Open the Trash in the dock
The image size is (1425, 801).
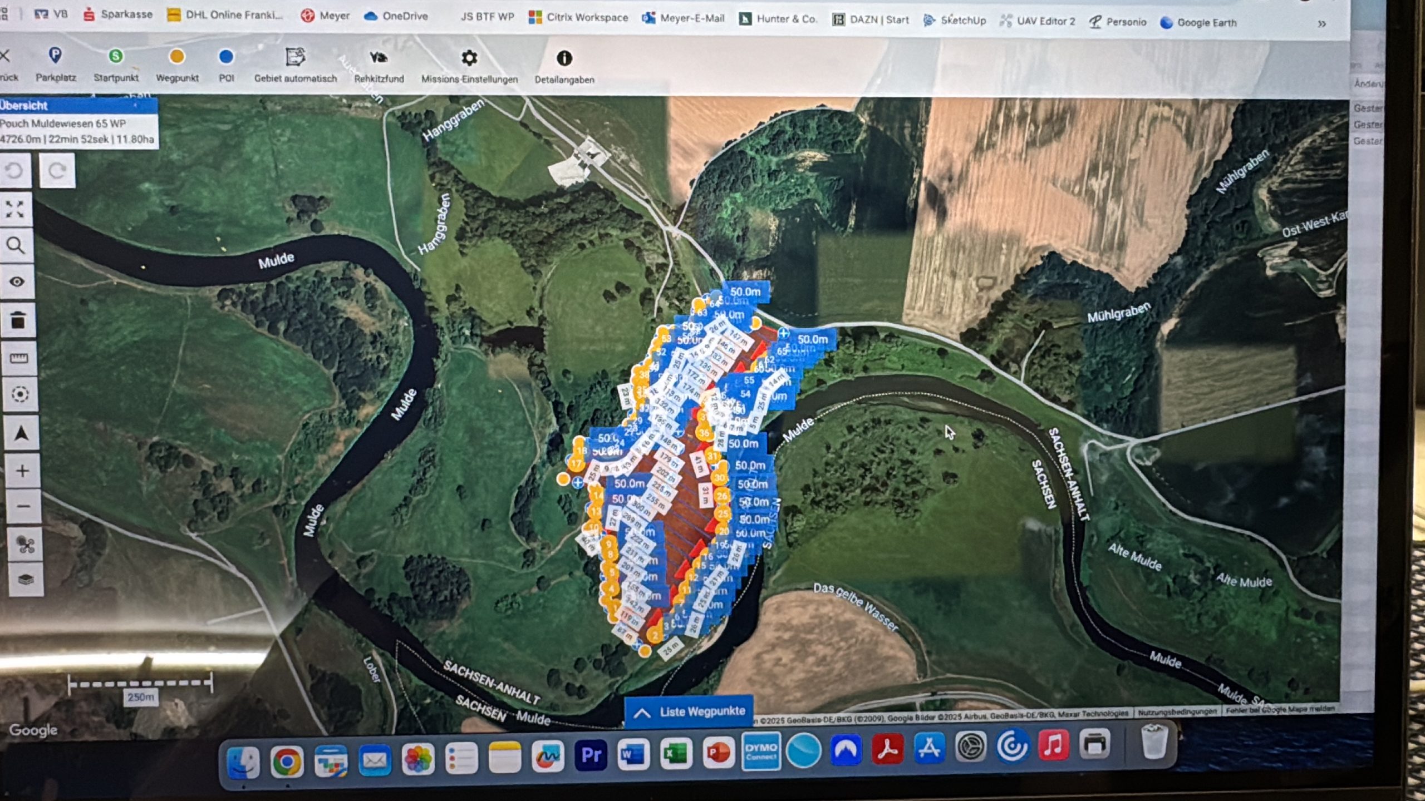1154,741
